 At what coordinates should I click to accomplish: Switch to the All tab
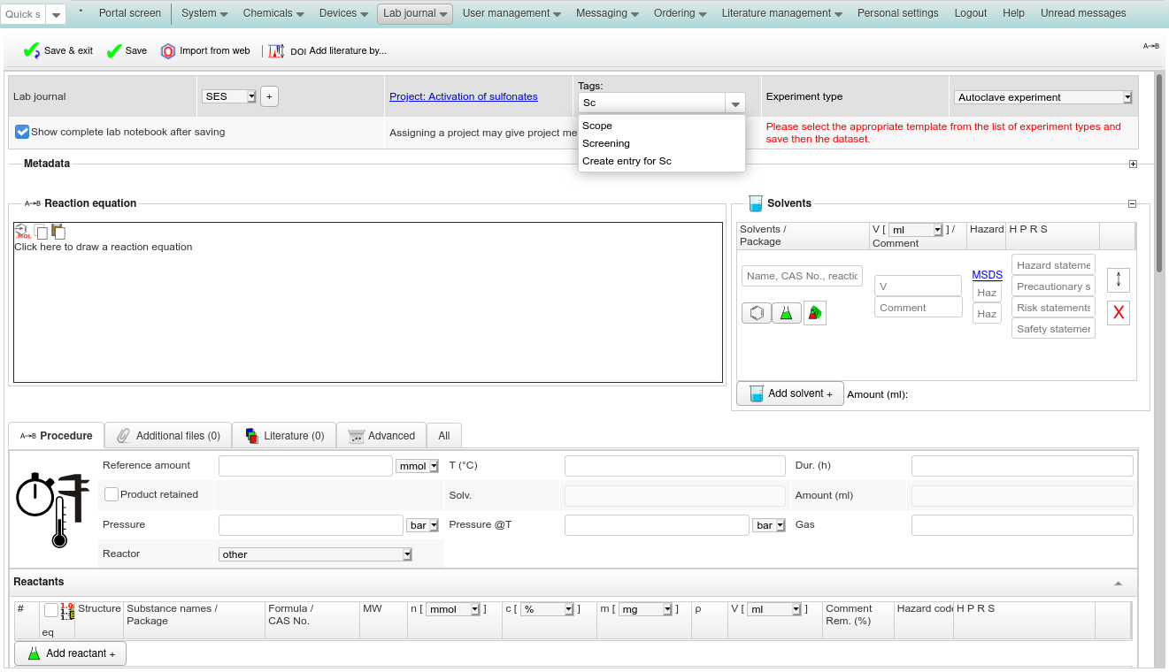[x=444, y=435]
